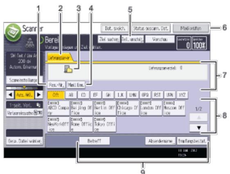This screenshot has width=230, height=174.
Task: Select the OPQ title tab
Action: coord(145,95)
